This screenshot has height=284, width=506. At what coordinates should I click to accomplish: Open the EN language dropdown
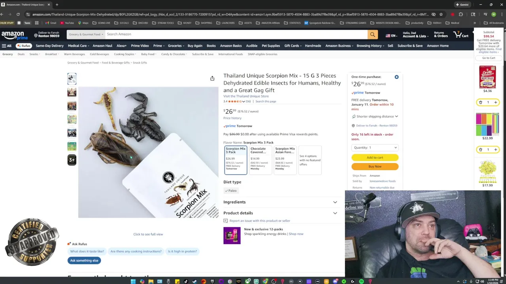(x=391, y=35)
